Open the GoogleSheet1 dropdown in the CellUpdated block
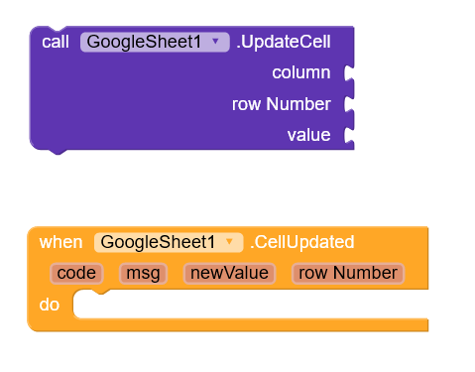 (x=169, y=242)
